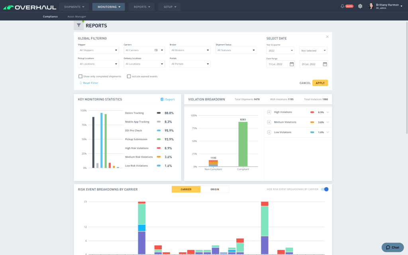Click the plus icon beside High Violations
Screen dimensions: 408x255
pyautogui.click(x=269, y=112)
